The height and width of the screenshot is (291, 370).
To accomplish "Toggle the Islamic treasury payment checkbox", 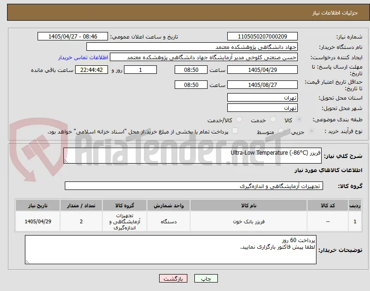I will [x=235, y=131].
